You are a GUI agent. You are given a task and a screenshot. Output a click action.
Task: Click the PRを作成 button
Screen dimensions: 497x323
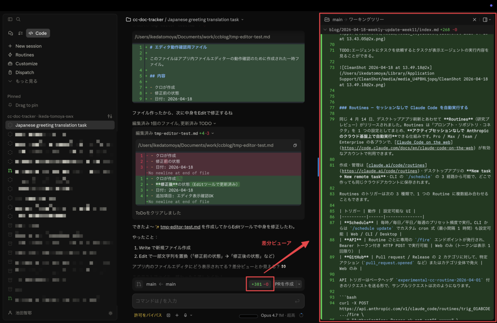point(285,284)
